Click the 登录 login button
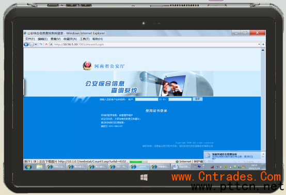This screenshot has height=195, width=286. (198, 99)
